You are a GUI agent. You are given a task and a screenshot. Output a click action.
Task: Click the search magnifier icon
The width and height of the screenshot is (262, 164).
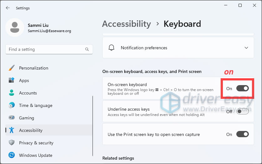click(x=87, y=49)
